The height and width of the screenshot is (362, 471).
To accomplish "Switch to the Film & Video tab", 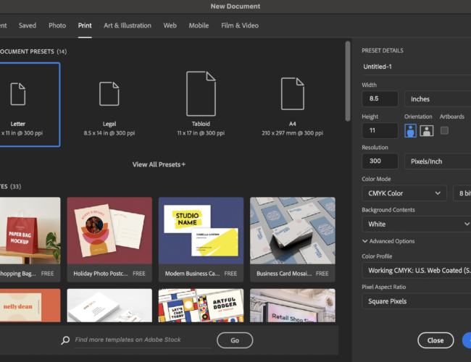I will click(240, 25).
